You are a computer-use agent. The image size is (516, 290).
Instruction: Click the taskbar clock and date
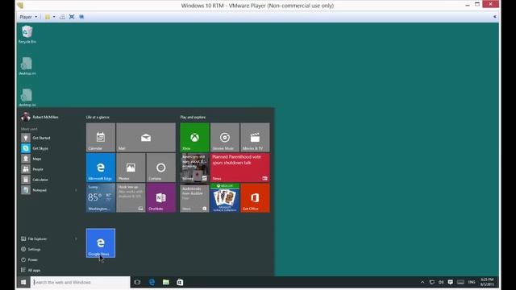tap(487, 282)
